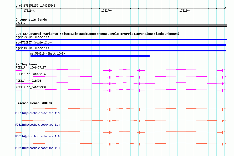The width and height of the screenshot is (234, 156).
Task: Select transcript label PDE11A|NM_001077197
Action: tap(31, 67)
